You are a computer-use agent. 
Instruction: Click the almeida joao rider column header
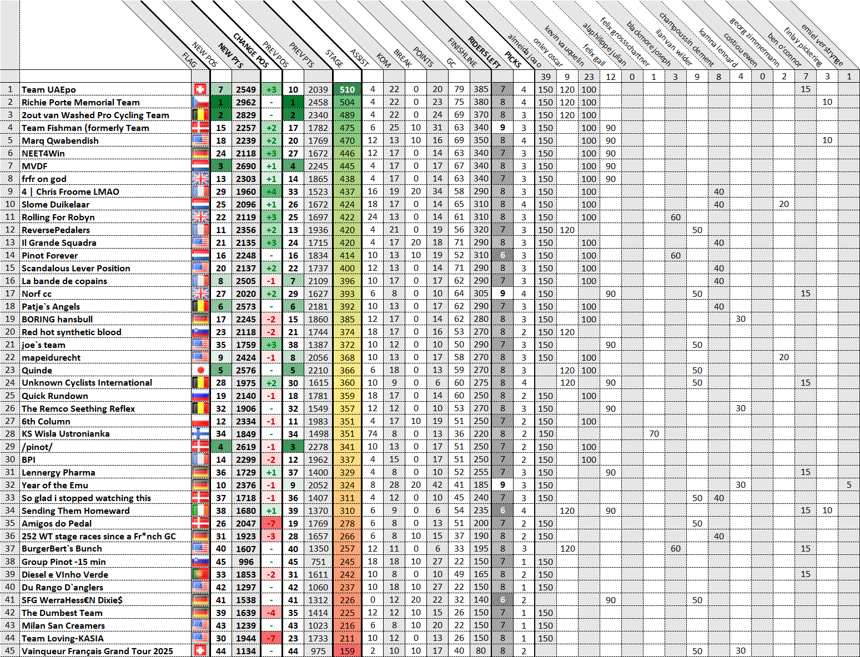pos(525,50)
